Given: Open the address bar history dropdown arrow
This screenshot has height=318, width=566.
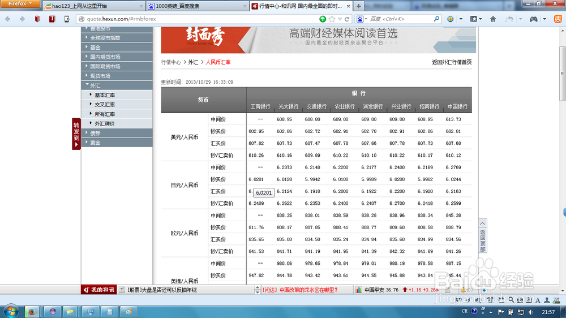Looking at the screenshot, I should (x=340, y=19).
